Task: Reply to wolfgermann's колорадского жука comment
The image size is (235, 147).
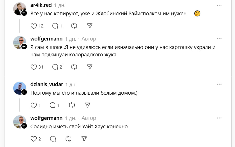Action: click(x=55, y=67)
